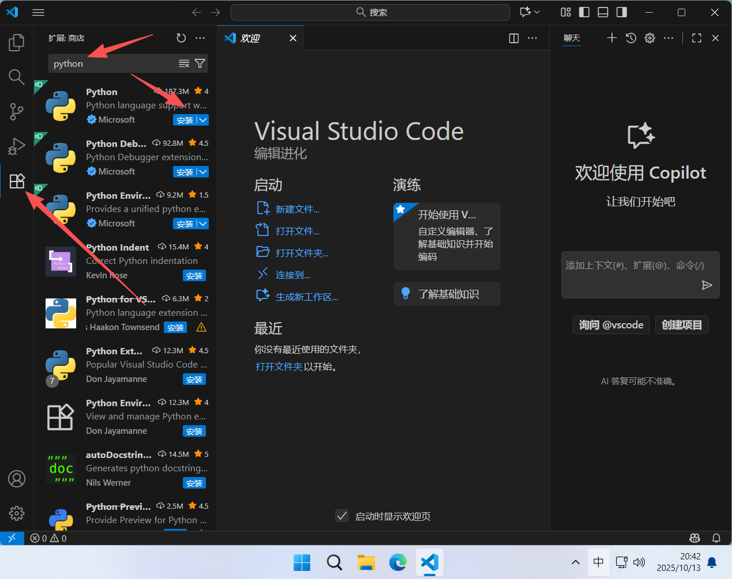Open Microsoft Edge from taskbar
The height and width of the screenshot is (579, 732).
(x=398, y=562)
